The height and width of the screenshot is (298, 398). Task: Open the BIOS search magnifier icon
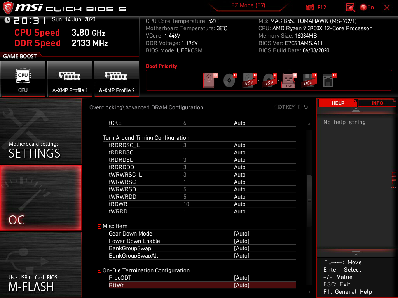pyautogui.click(x=351, y=8)
